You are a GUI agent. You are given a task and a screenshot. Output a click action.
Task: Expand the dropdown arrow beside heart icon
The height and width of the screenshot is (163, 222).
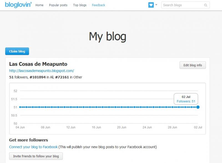click(x=156, y=5)
